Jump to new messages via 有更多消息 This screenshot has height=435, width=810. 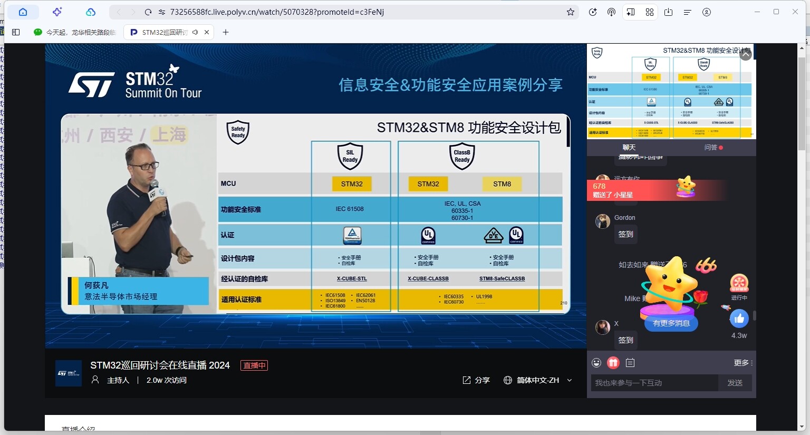point(671,323)
